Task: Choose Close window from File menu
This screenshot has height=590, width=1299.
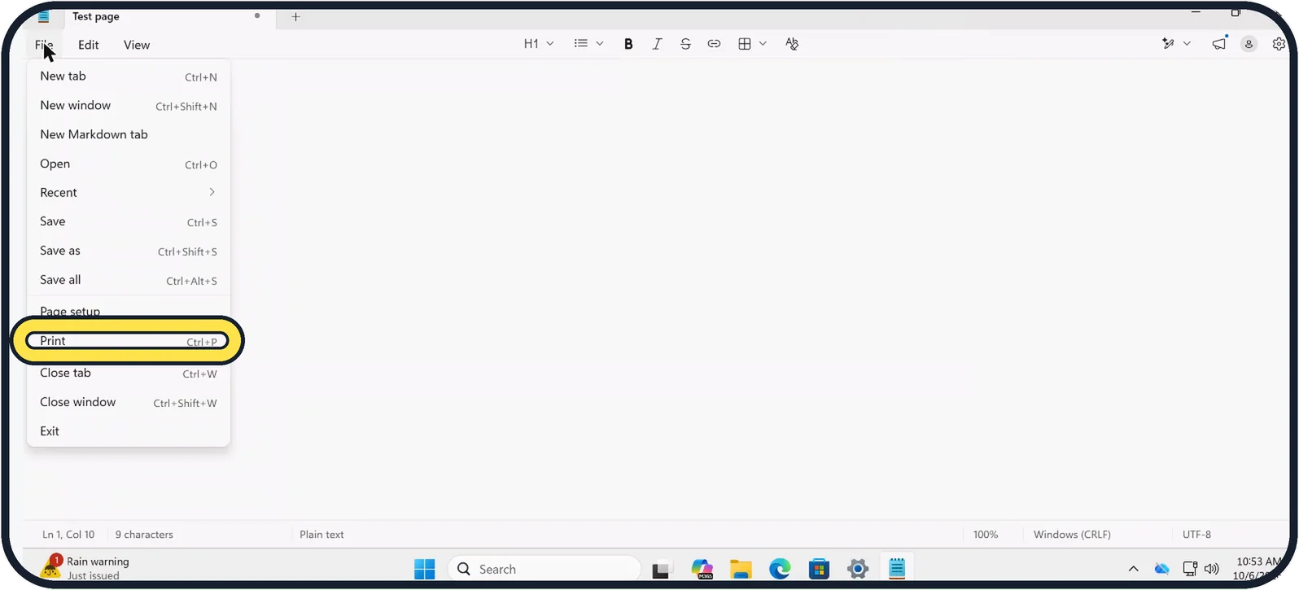Action: 129,403
